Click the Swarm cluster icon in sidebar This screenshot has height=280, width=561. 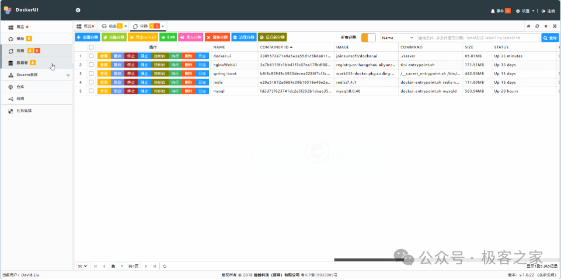11,75
